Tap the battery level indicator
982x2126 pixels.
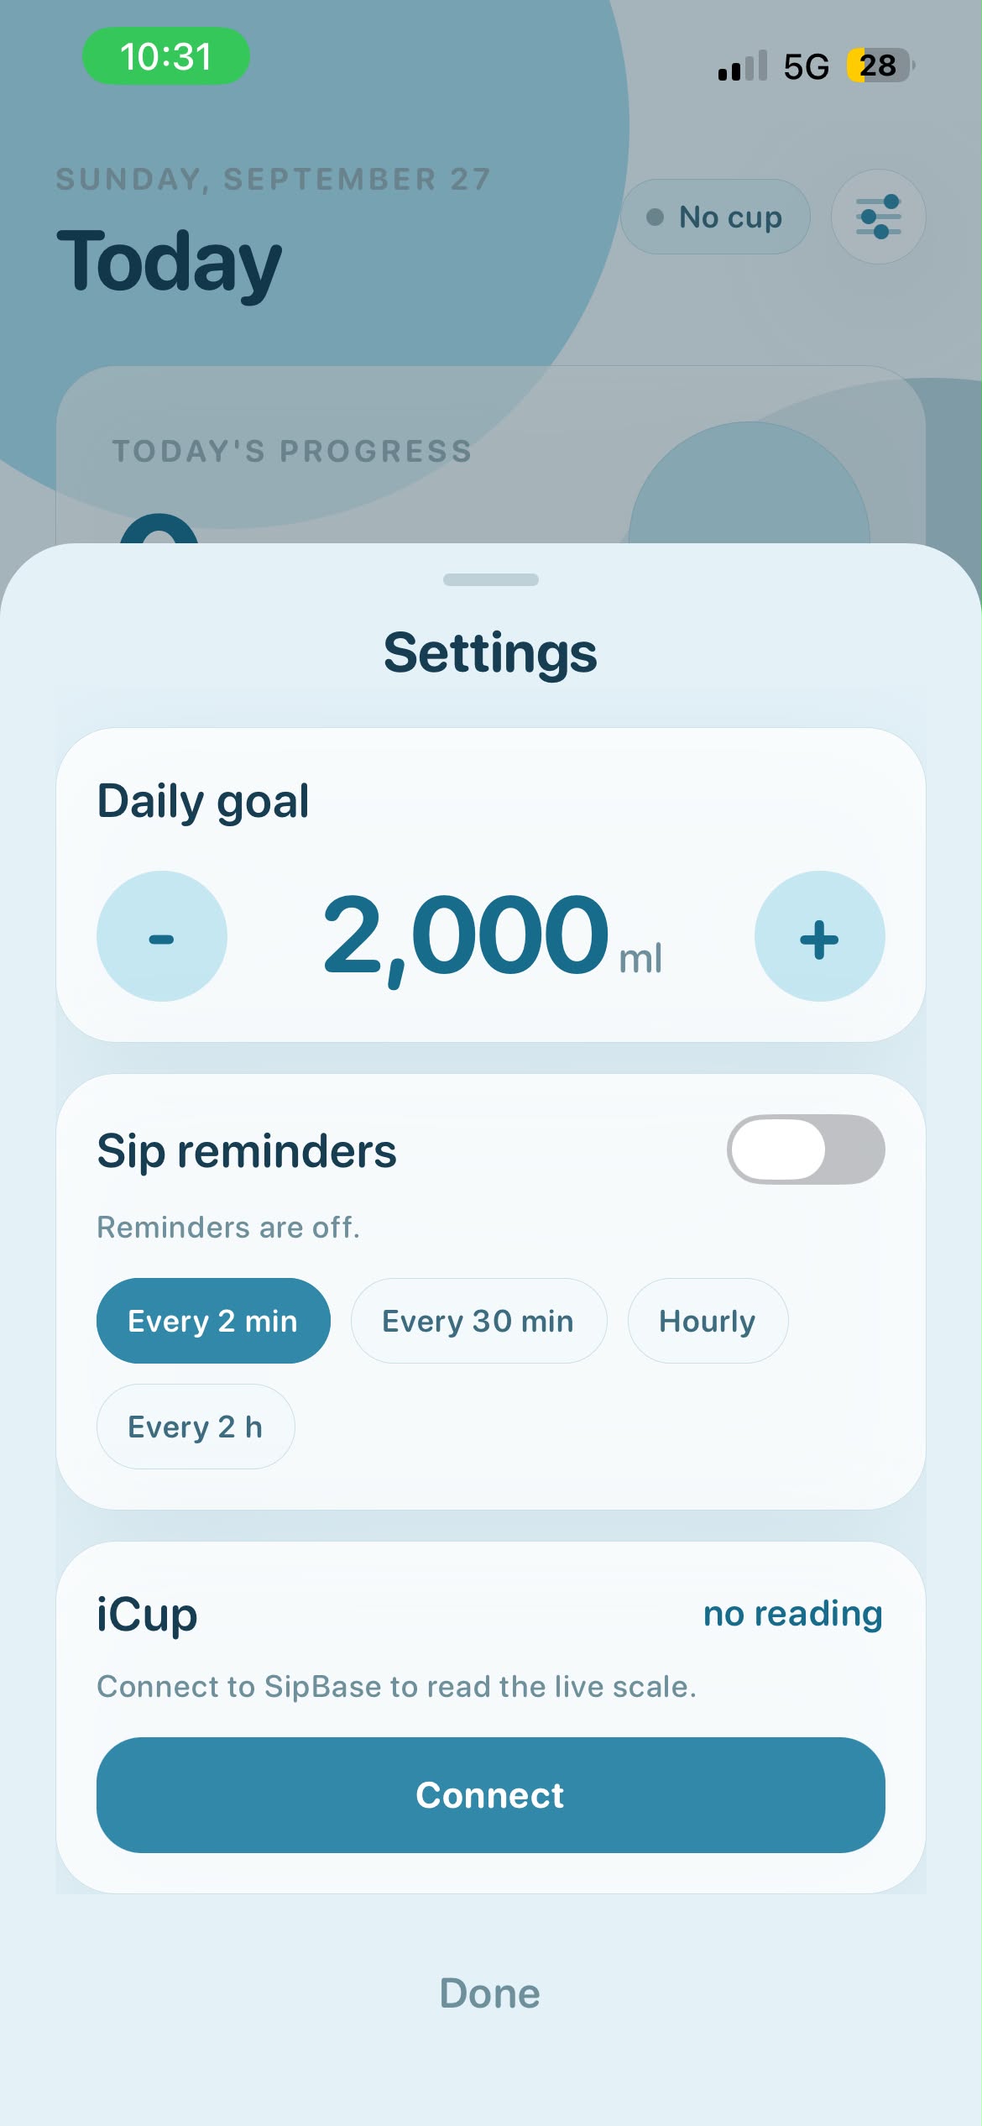coord(879,65)
